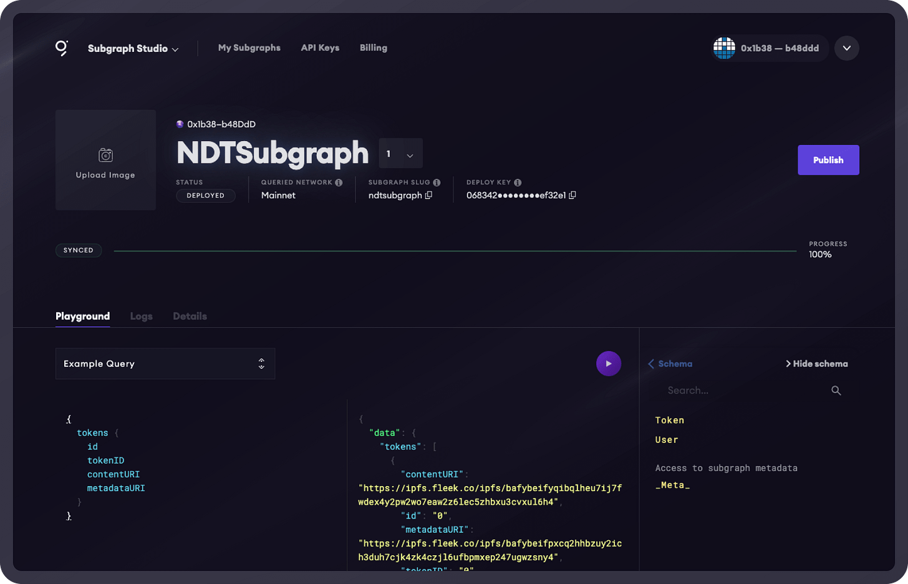Show Queried Network info tooltip
Viewport: 908px width, 584px height.
[339, 182]
